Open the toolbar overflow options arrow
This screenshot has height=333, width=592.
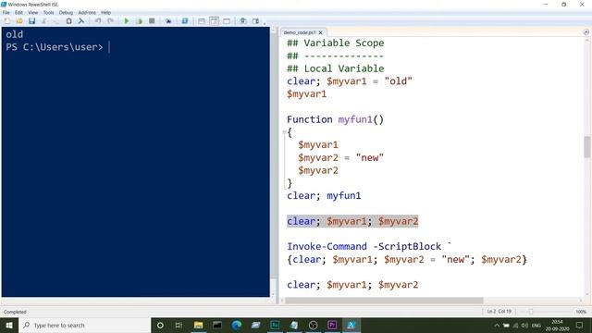[x=265, y=22]
